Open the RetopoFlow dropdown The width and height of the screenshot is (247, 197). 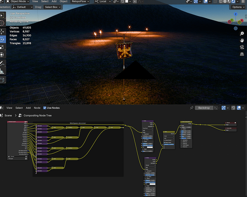[x=80, y=2]
